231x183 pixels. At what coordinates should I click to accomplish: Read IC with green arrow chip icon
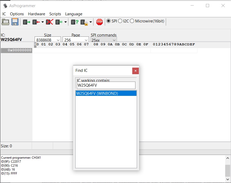(x=26, y=22)
